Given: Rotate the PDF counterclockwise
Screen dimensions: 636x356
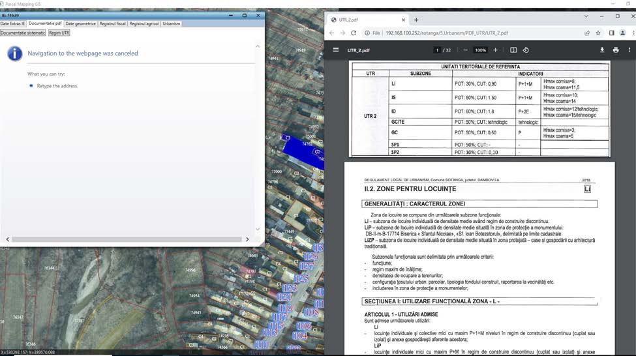Looking at the screenshot, I should coord(526,50).
